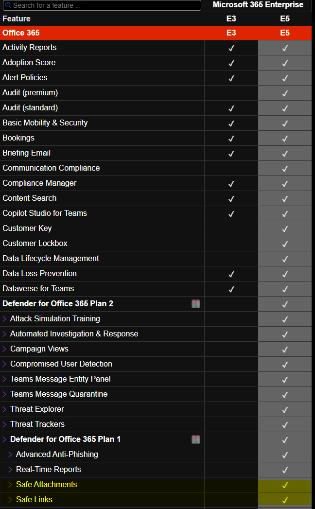The width and height of the screenshot is (315, 509).
Task: Expand Teams Message Quarantine
Action: coord(4,394)
